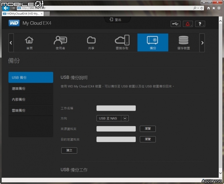Image resolution: width=224 pixels, height=184 pixels.
Task: Click the page scrollbar down arrow
Action: coord(220,173)
